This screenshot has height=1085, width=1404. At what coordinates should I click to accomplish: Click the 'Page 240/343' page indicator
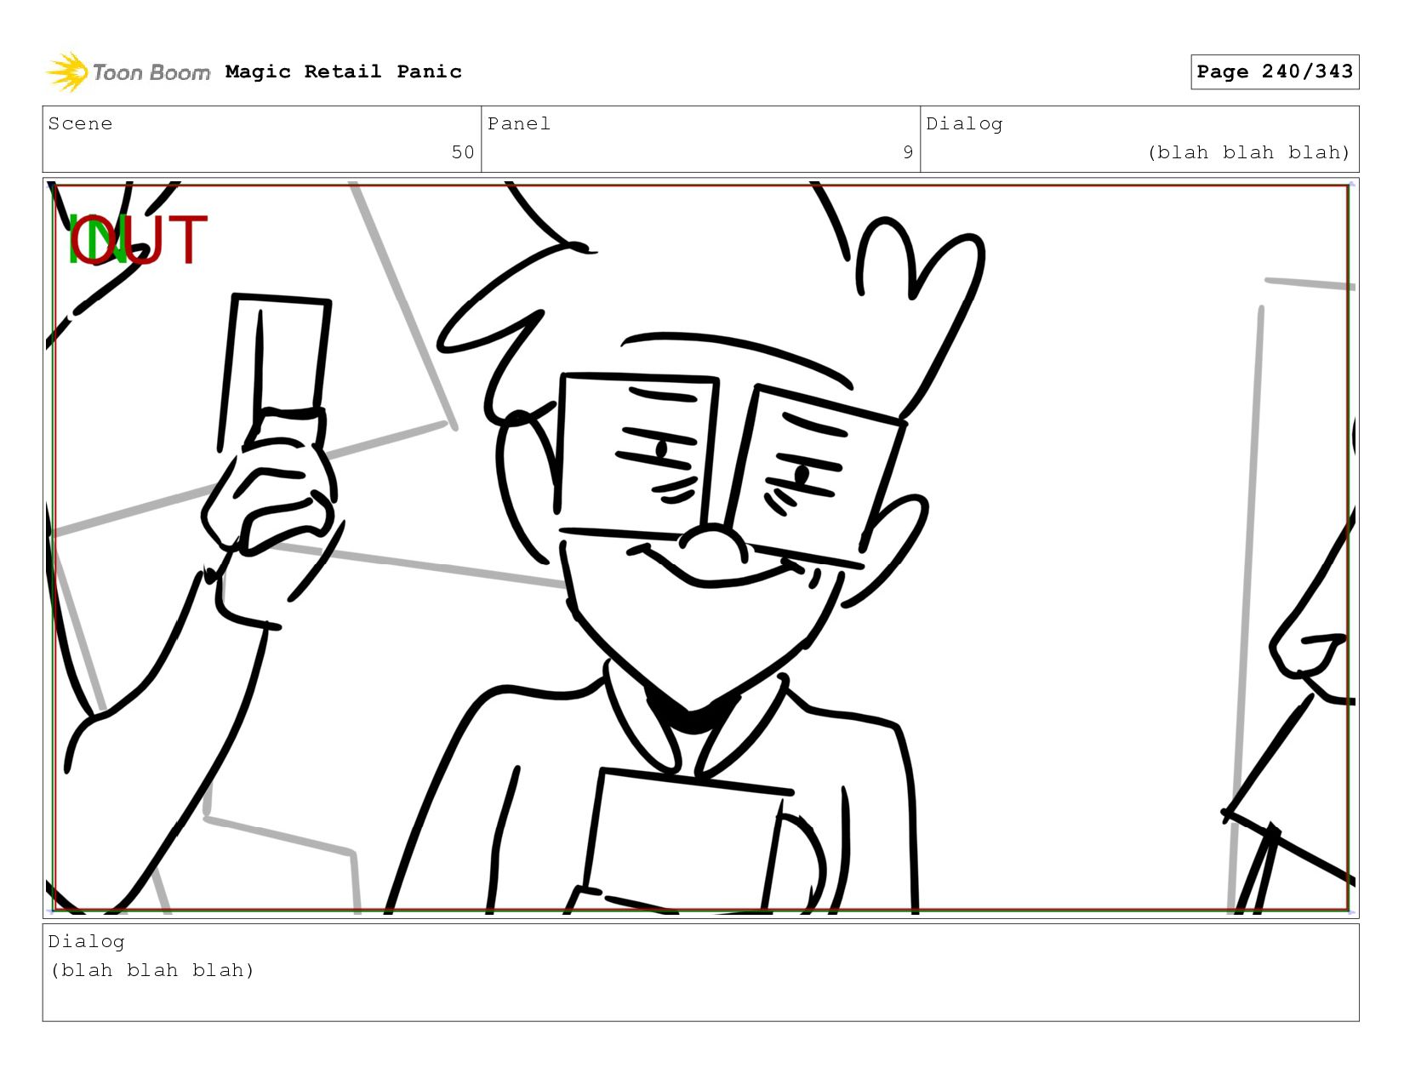pyautogui.click(x=1275, y=71)
